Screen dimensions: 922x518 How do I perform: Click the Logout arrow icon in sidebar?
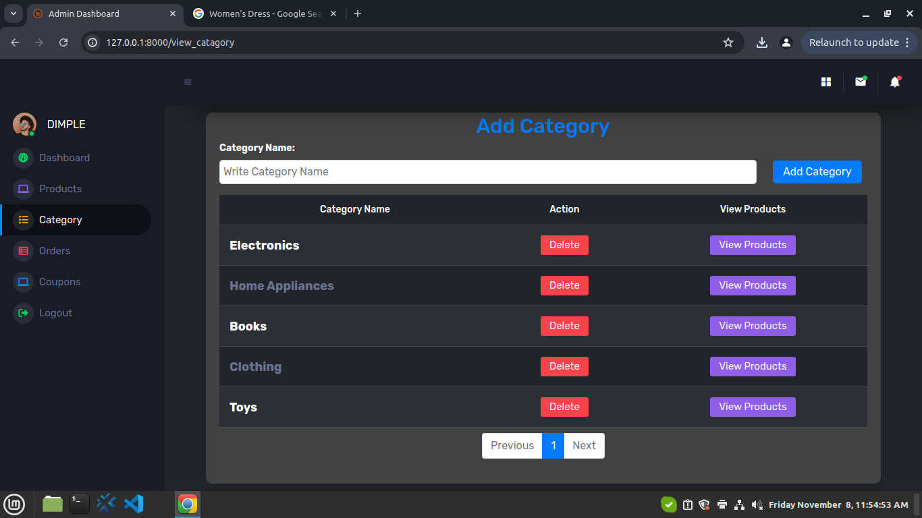(x=23, y=313)
